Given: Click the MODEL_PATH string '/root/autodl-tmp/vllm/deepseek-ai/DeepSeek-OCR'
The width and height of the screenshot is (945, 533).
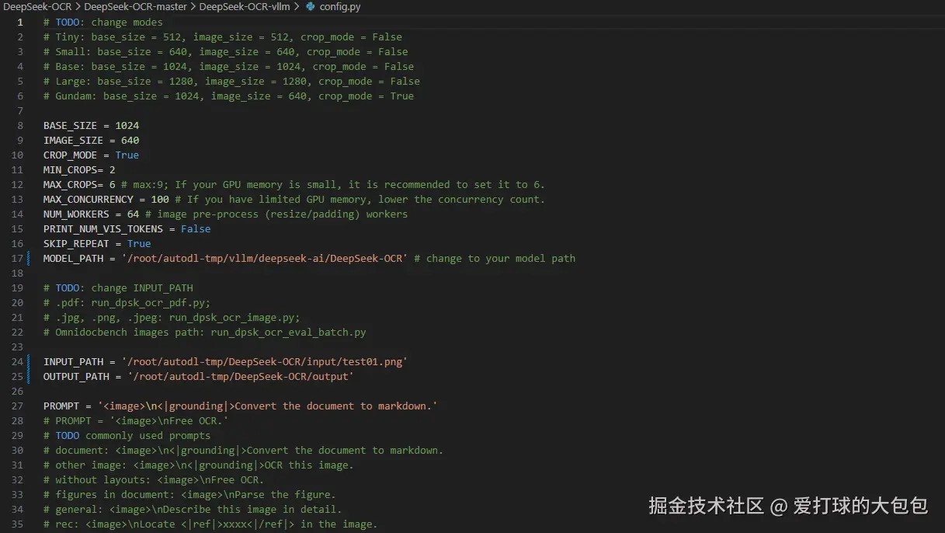Looking at the screenshot, I should coord(264,259).
